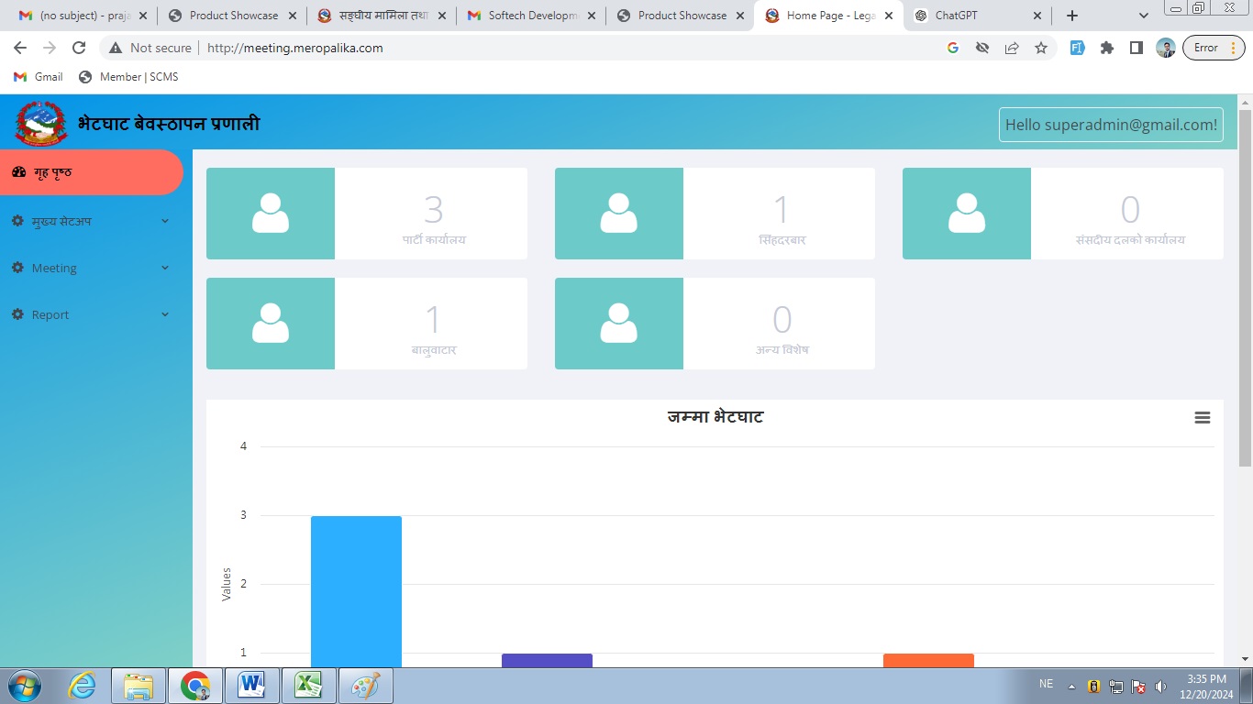The image size is (1253, 704).
Task: Expand the Report sidebar menu
Action: [x=90, y=314]
